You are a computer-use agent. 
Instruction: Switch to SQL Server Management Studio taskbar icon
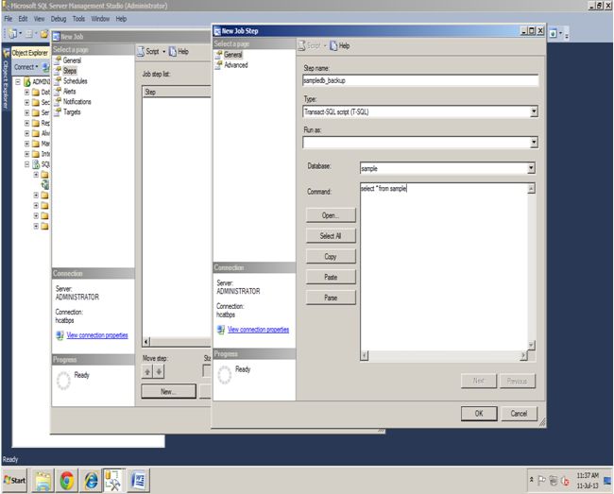(x=113, y=480)
